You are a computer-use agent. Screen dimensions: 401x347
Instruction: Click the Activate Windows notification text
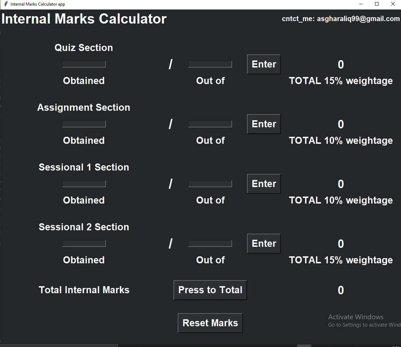[356, 316]
